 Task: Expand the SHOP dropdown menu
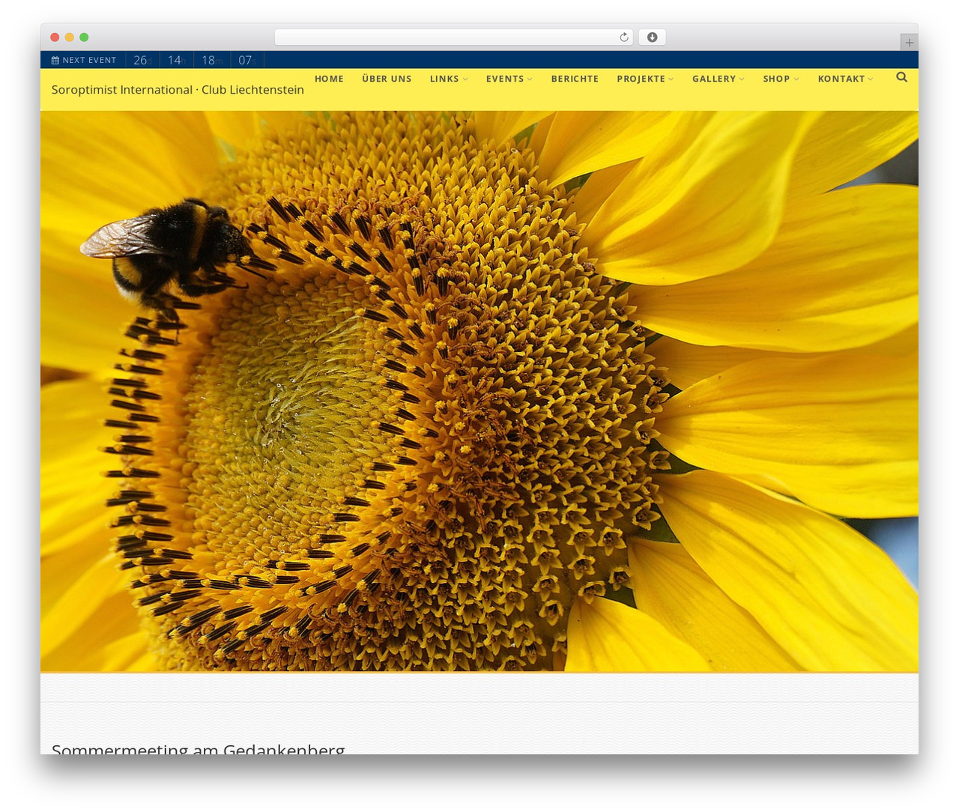781,79
